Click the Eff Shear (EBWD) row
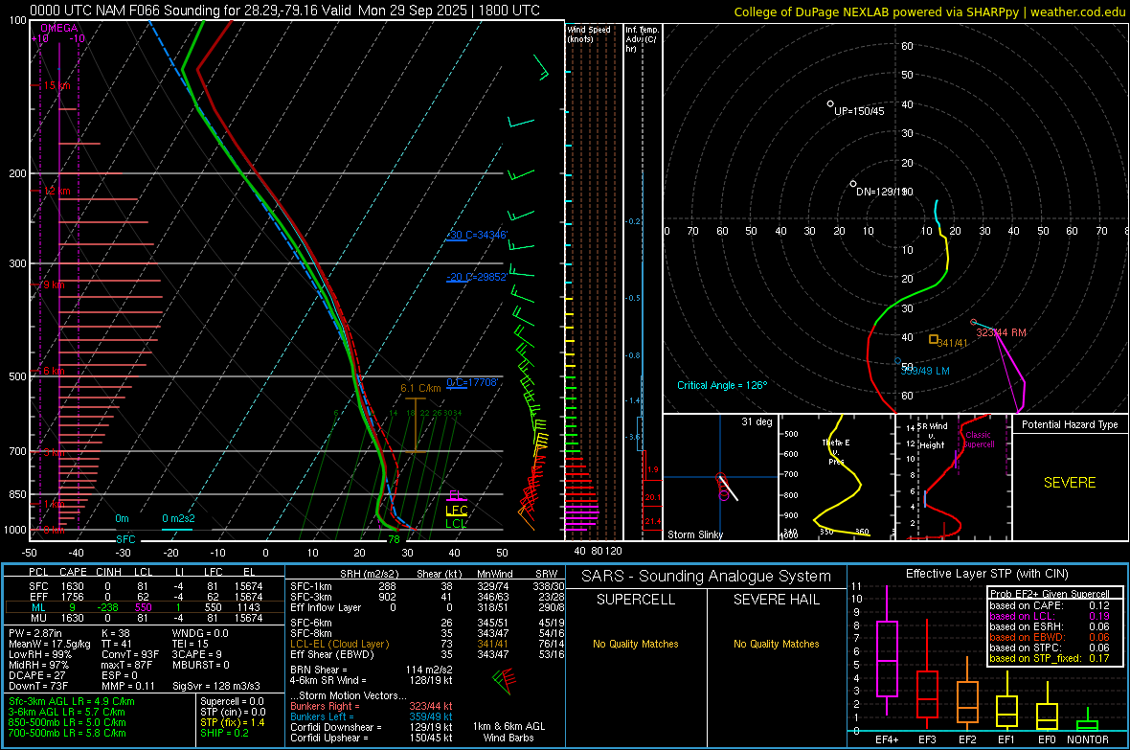This screenshot has width=1130, height=750. (427, 654)
